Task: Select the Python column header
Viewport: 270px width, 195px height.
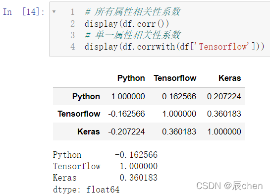Action: (131, 78)
